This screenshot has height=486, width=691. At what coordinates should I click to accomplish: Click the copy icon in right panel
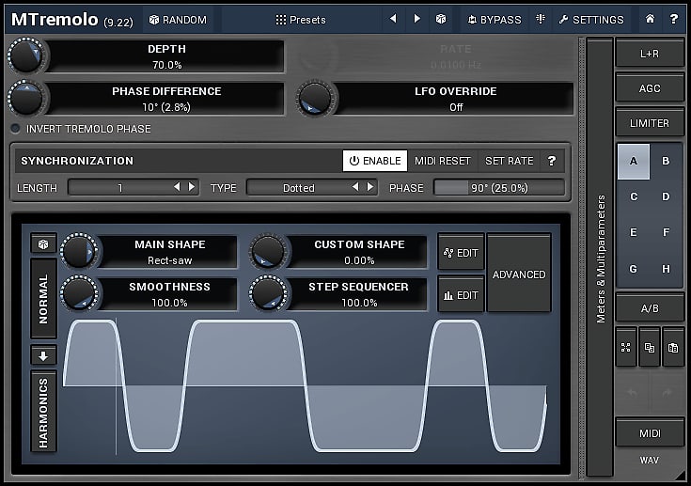tap(650, 347)
